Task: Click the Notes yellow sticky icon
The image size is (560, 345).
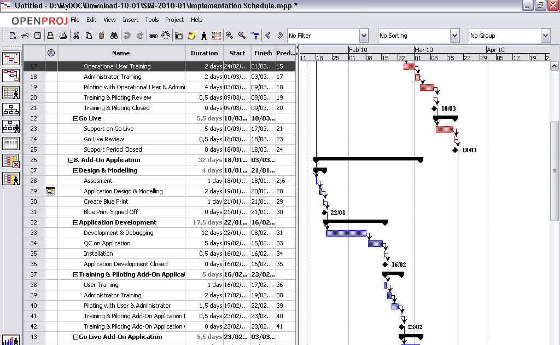Action: point(191,36)
